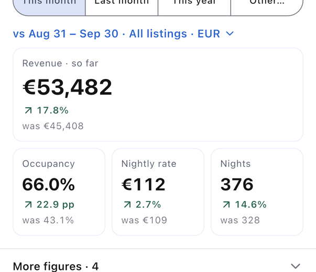Image resolution: width=316 pixels, height=272 pixels.
Task: Open the Nights card
Action: (x=257, y=192)
